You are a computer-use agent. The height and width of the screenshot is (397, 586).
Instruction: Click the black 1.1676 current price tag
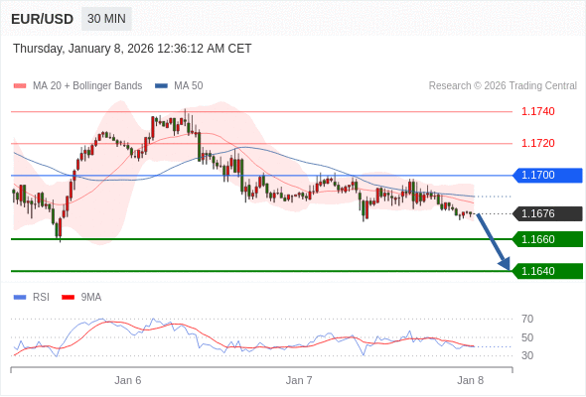point(548,213)
